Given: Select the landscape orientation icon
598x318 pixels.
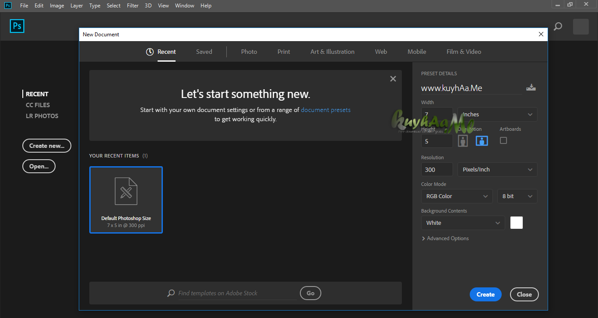Looking at the screenshot, I should pos(482,140).
